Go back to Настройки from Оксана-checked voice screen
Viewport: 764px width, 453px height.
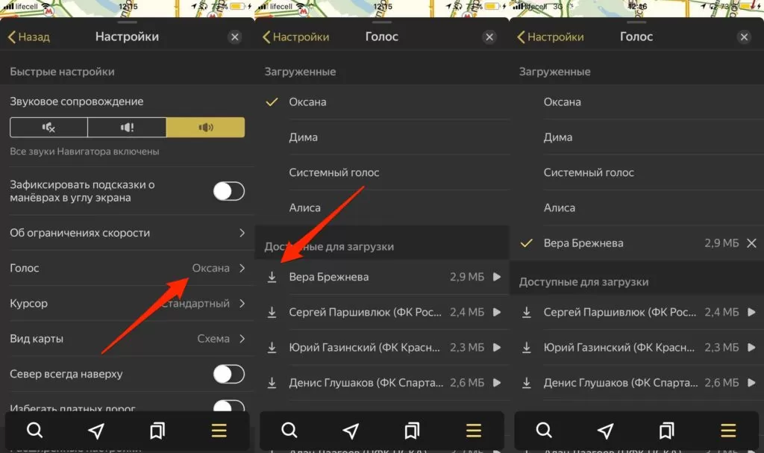click(x=295, y=37)
